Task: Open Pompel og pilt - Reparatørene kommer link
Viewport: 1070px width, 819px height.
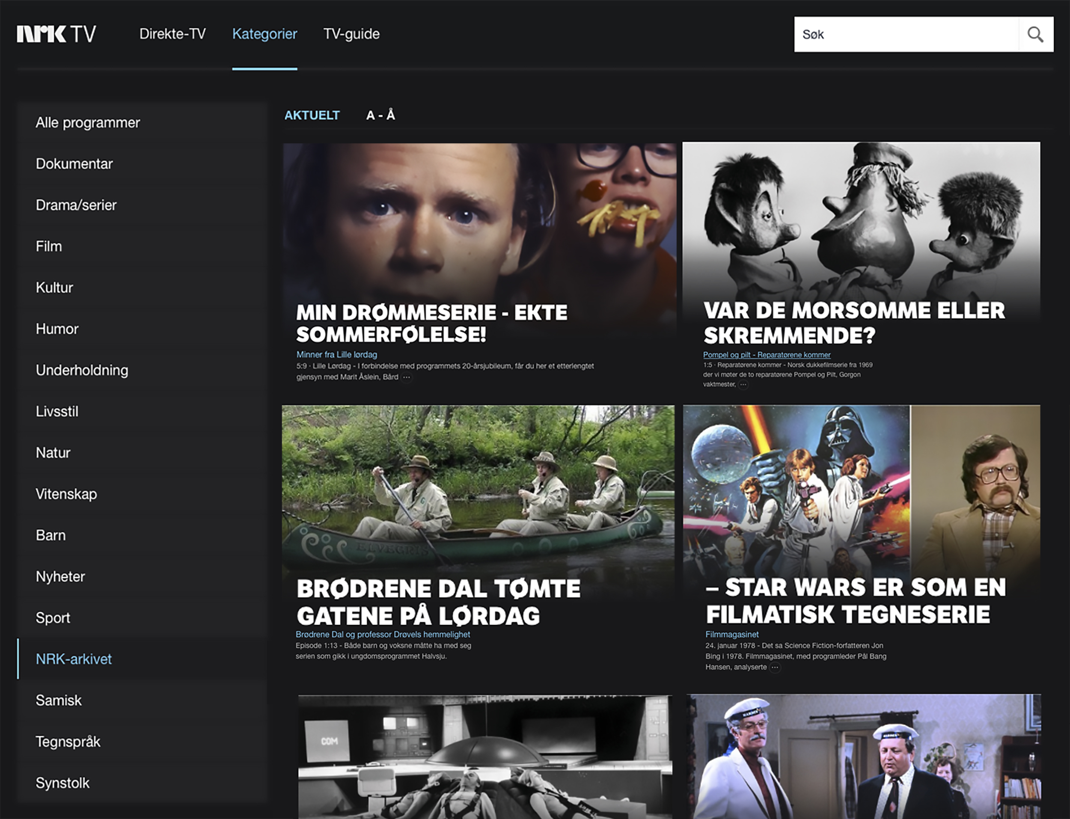Action: (x=767, y=355)
